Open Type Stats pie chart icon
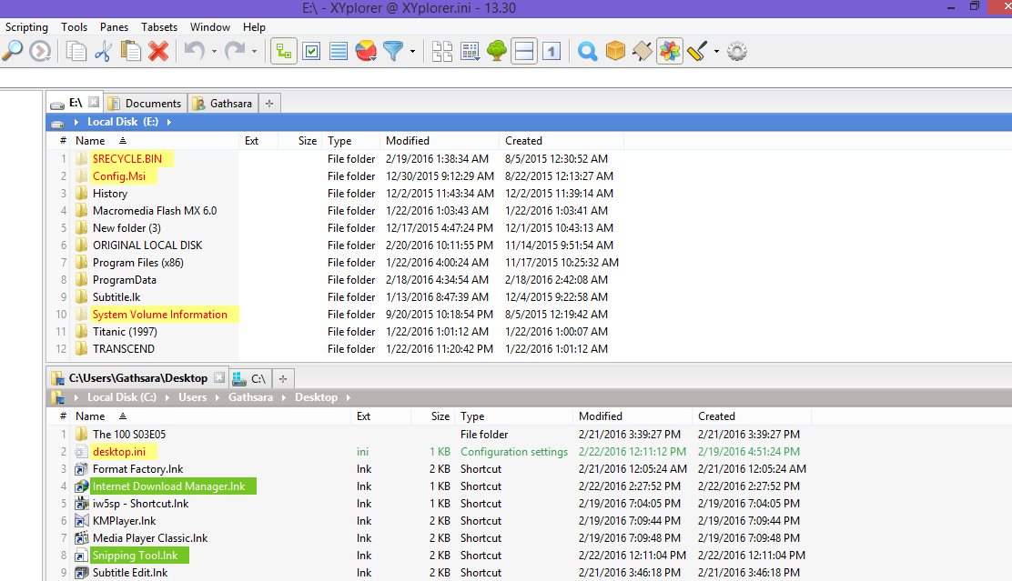The width and height of the screenshot is (1012, 581). (x=366, y=51)
